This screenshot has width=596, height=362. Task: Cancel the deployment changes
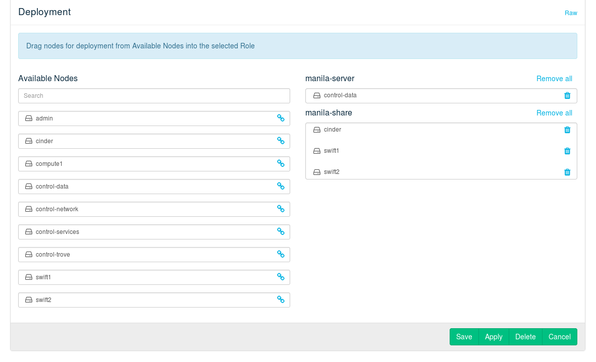(559, 337)
